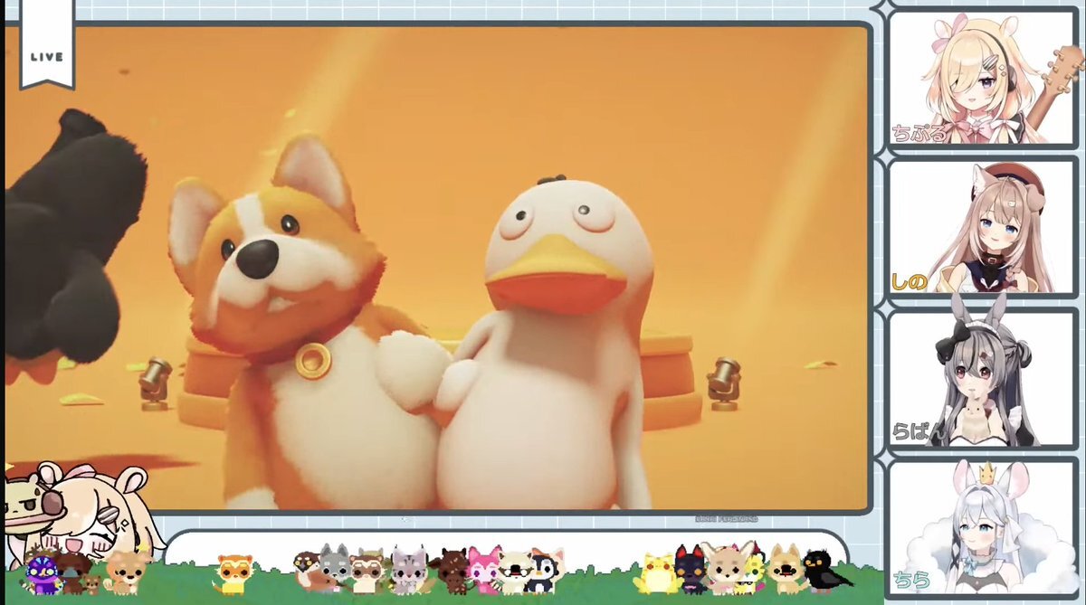Click the ちぷる name label
This screenshot has width=1086, height=605.
(x=919, y=135)
